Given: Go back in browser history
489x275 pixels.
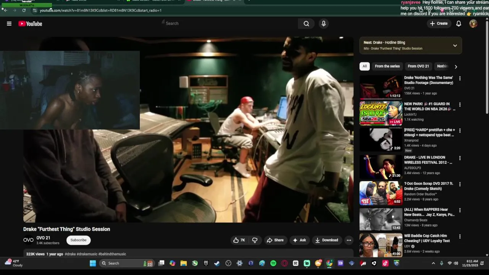Looking at the screenshot, I should (x=5, y=10).
